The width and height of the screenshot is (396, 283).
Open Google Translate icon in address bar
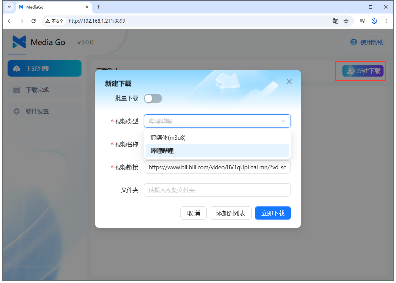(x=335, y=21)
